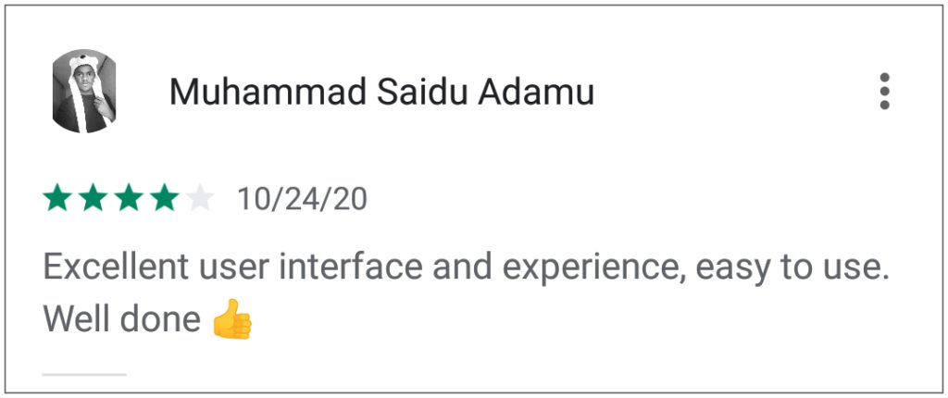The height and width of the screenshot is (398, 948).
Task: Click the fourth green rating star
Action: (x=165, y=198)
